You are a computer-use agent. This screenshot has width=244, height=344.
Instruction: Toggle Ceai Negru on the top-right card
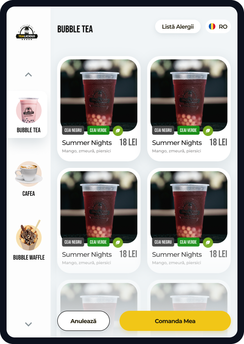point(163,130)
